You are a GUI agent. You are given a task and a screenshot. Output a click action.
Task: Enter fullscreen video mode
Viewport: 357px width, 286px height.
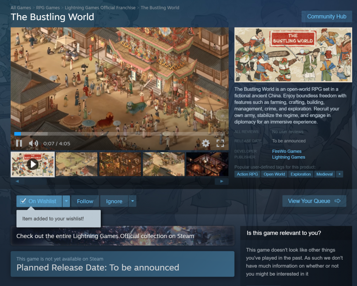pos(220,143)
